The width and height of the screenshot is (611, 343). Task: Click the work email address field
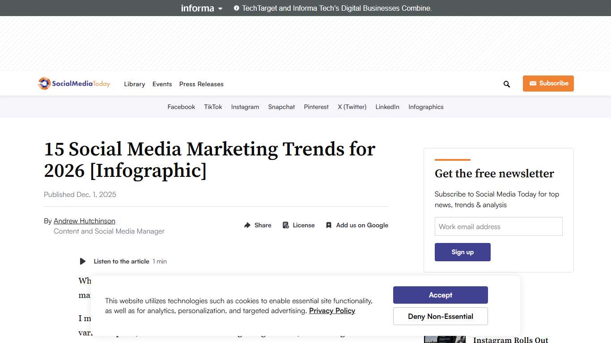point(498,226)
